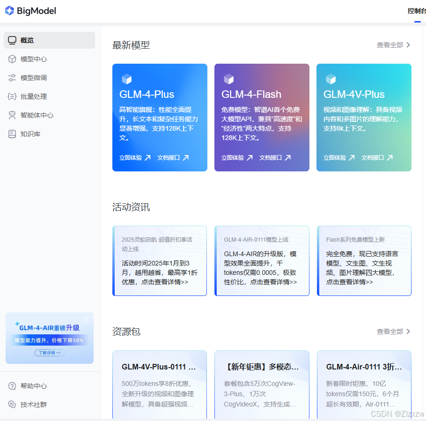Switch to the 控制台 tab
The height and width of the screenshot is (421, 426).
point(417,10)
